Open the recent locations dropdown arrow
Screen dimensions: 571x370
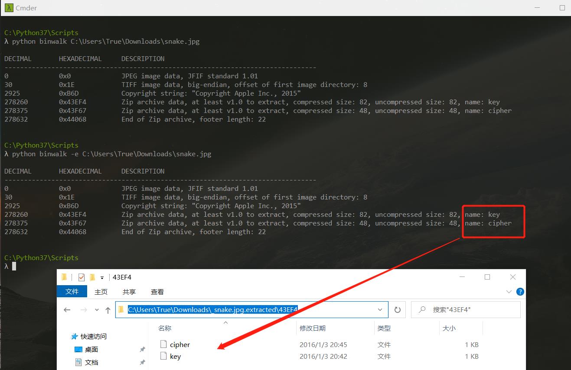pos(97,310)
